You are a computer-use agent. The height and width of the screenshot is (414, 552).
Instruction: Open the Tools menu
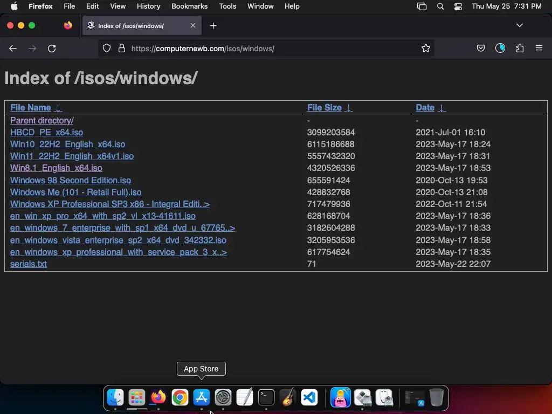click(227, 6)
